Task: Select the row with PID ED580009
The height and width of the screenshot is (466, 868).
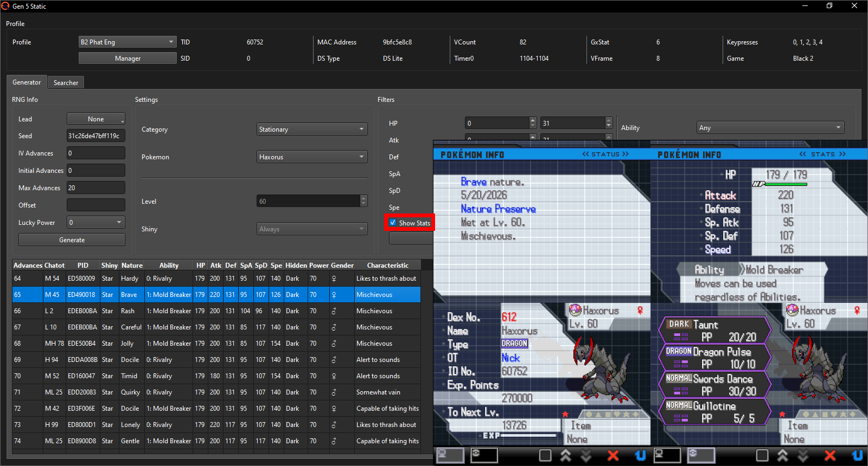Action: pos(216,279)
